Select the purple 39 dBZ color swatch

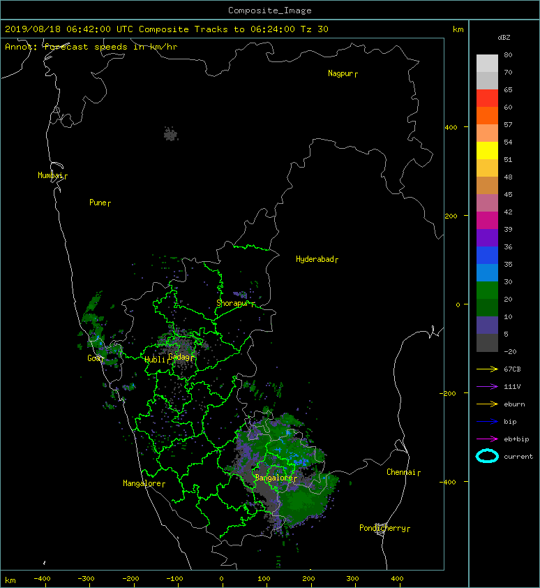[487, 237]
